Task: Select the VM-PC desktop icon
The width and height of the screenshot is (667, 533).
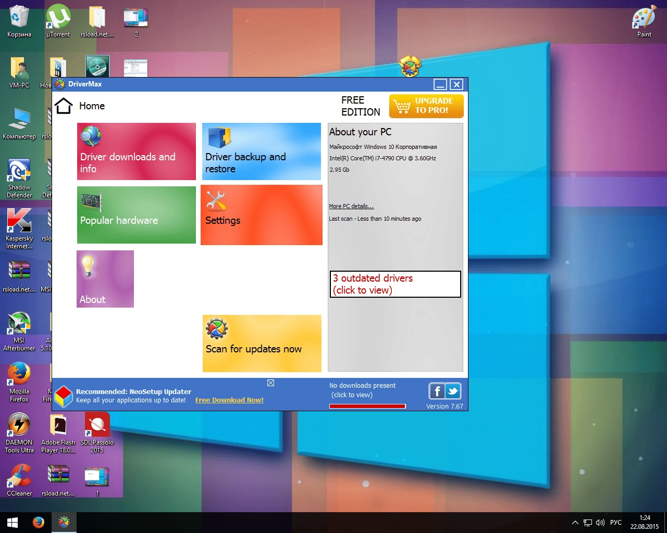Action: coord(19,72)
